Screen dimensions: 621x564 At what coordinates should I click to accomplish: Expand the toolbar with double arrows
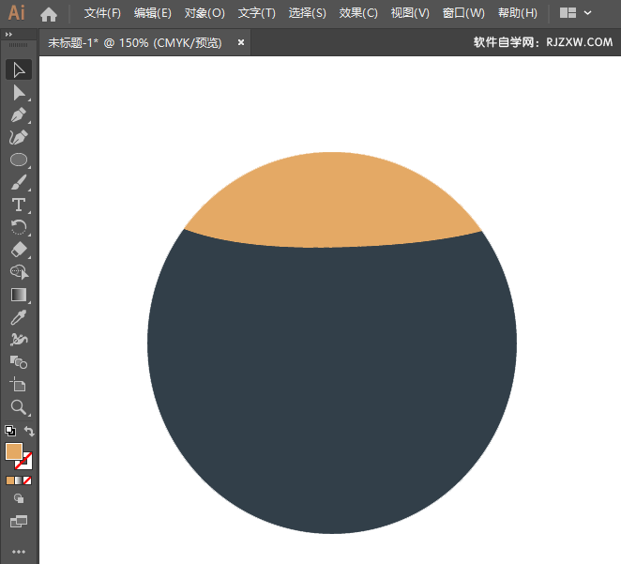pos(9,33)
